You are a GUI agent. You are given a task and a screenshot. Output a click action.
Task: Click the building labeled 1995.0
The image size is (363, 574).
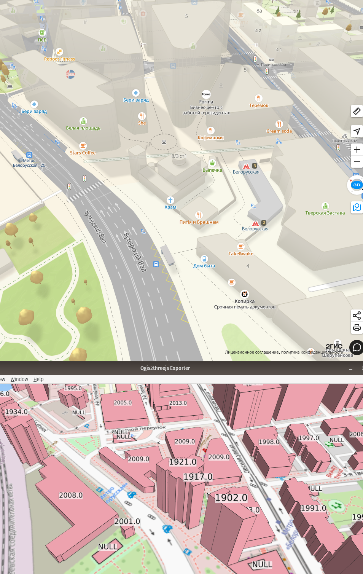tap(73, 388)
